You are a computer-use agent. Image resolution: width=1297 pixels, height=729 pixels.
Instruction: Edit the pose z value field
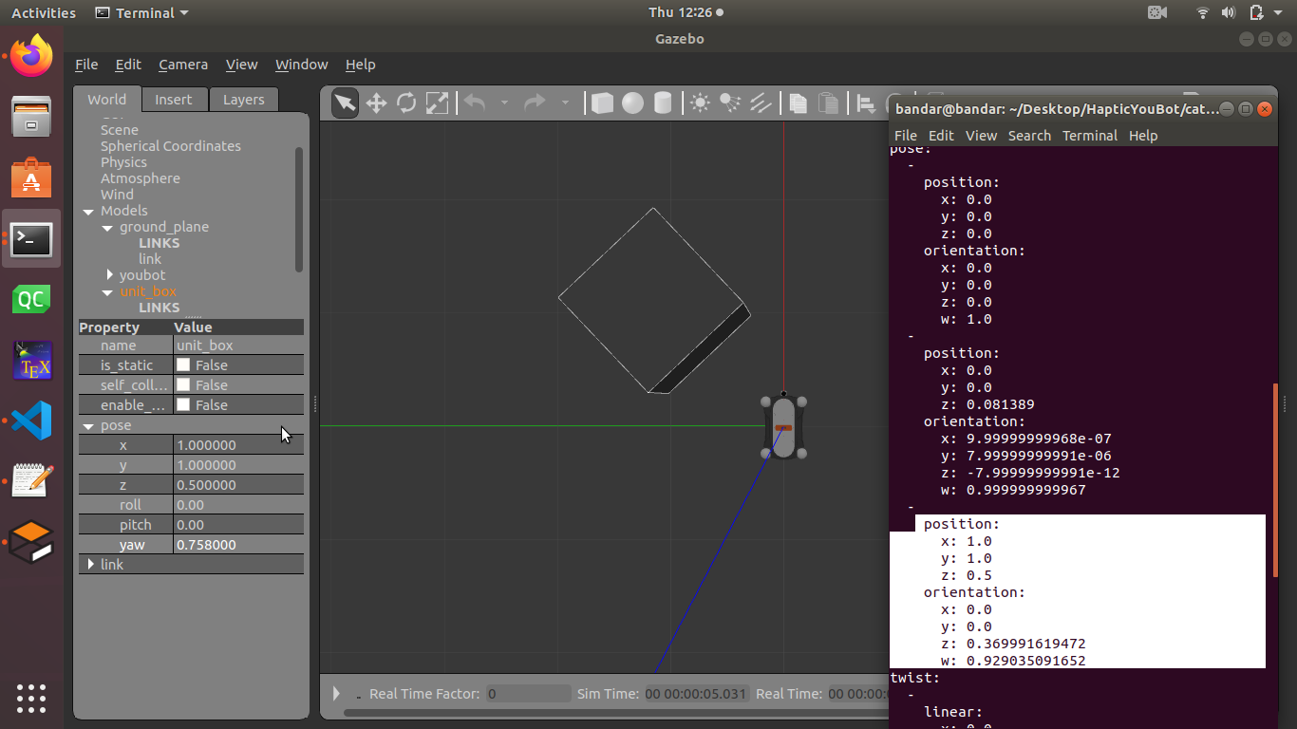click(238, 485)
